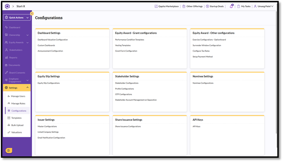Select Manage Users in Settings submenu
The image size is (283, 162).
coord(18,96)
